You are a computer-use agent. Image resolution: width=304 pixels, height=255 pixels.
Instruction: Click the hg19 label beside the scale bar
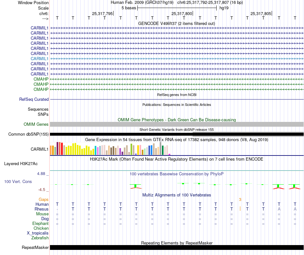[x=224, y=8]
